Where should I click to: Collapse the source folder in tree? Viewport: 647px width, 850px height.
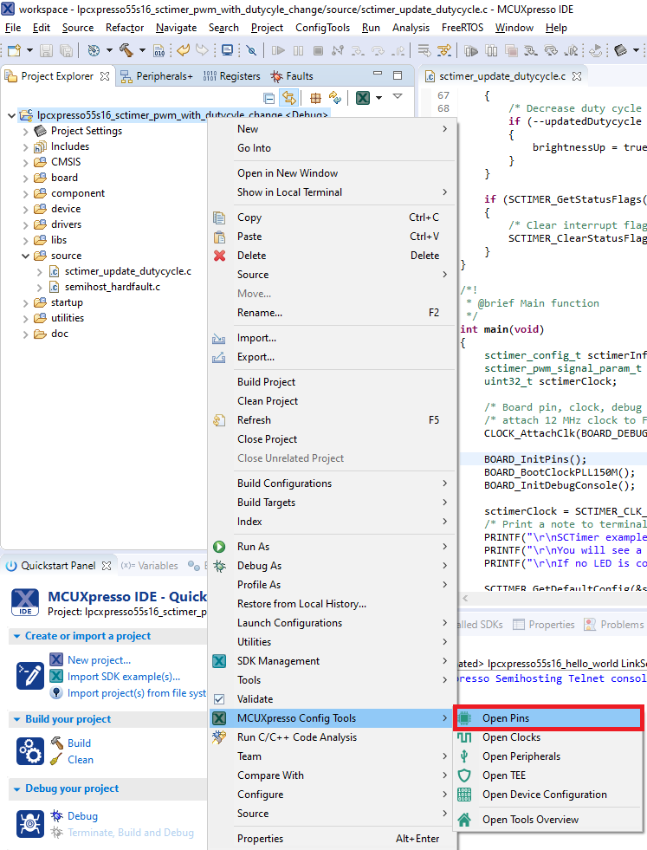click(x=26, y=256)
